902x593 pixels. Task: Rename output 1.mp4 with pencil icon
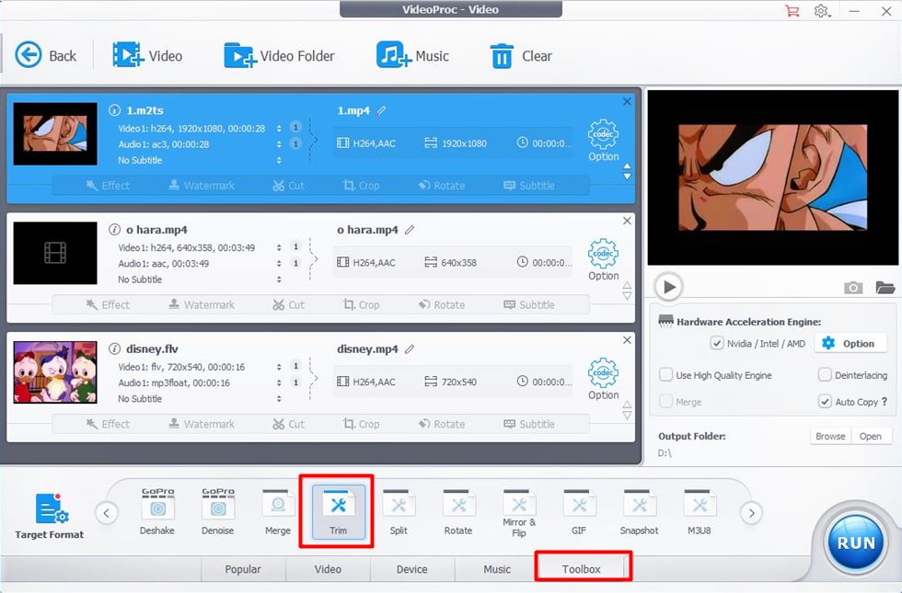click(x=381, y=110)
